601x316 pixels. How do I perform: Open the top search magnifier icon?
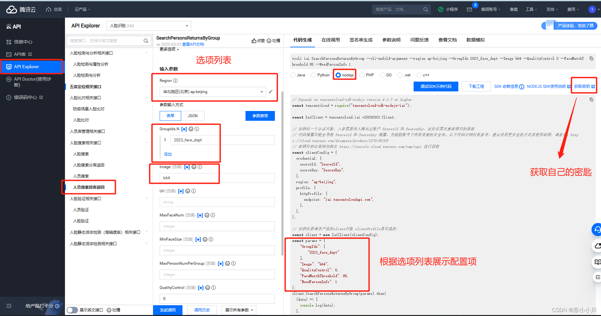point(425,9)
